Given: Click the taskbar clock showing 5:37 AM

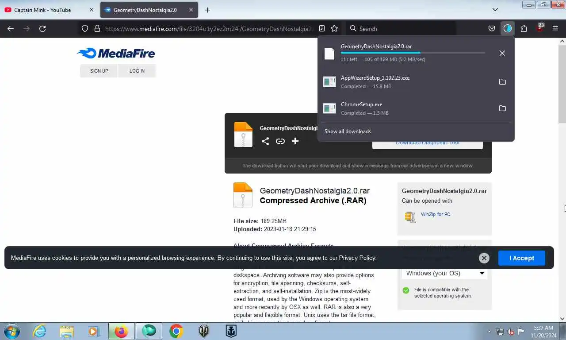Looking at the screenshot, I should pyautogui.click(x=543, y=332).
